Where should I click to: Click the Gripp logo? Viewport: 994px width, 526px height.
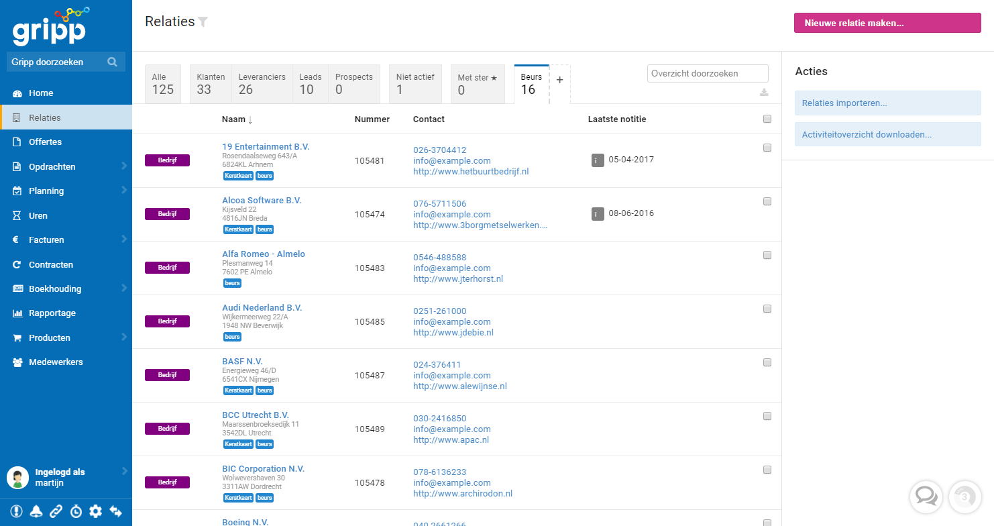pyautogui.click(x=51, y=25)
